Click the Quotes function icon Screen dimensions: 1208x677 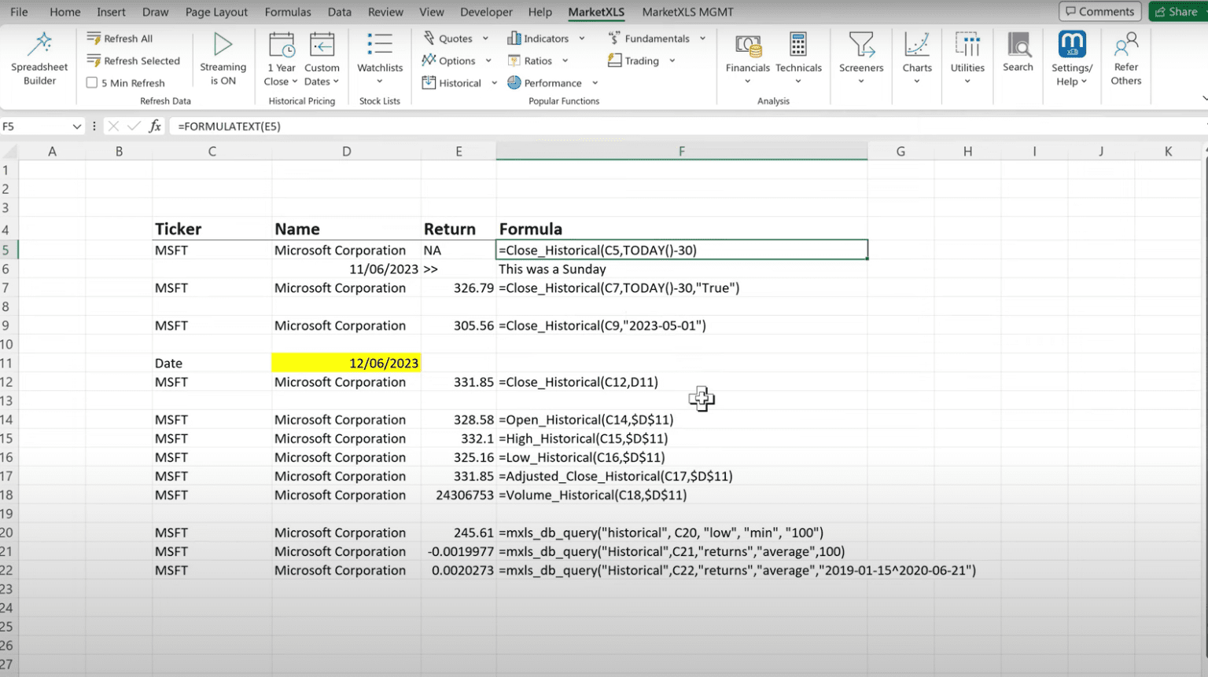(429, 38)
